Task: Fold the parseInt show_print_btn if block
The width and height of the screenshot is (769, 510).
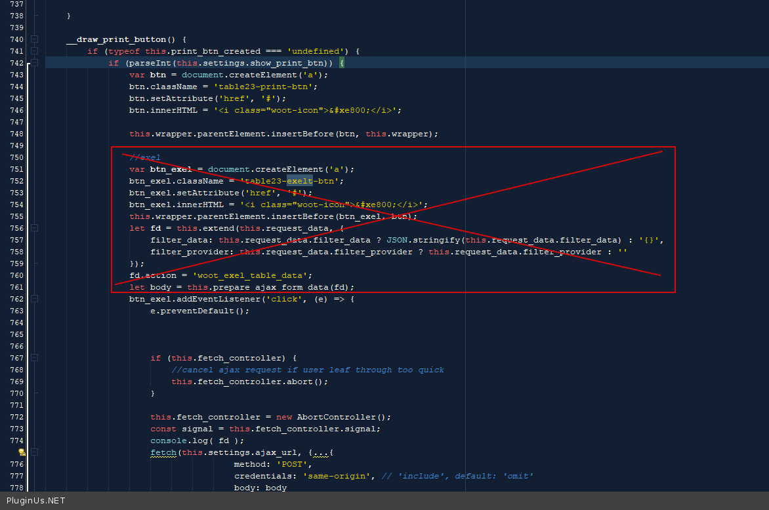Action: (34, 63)
